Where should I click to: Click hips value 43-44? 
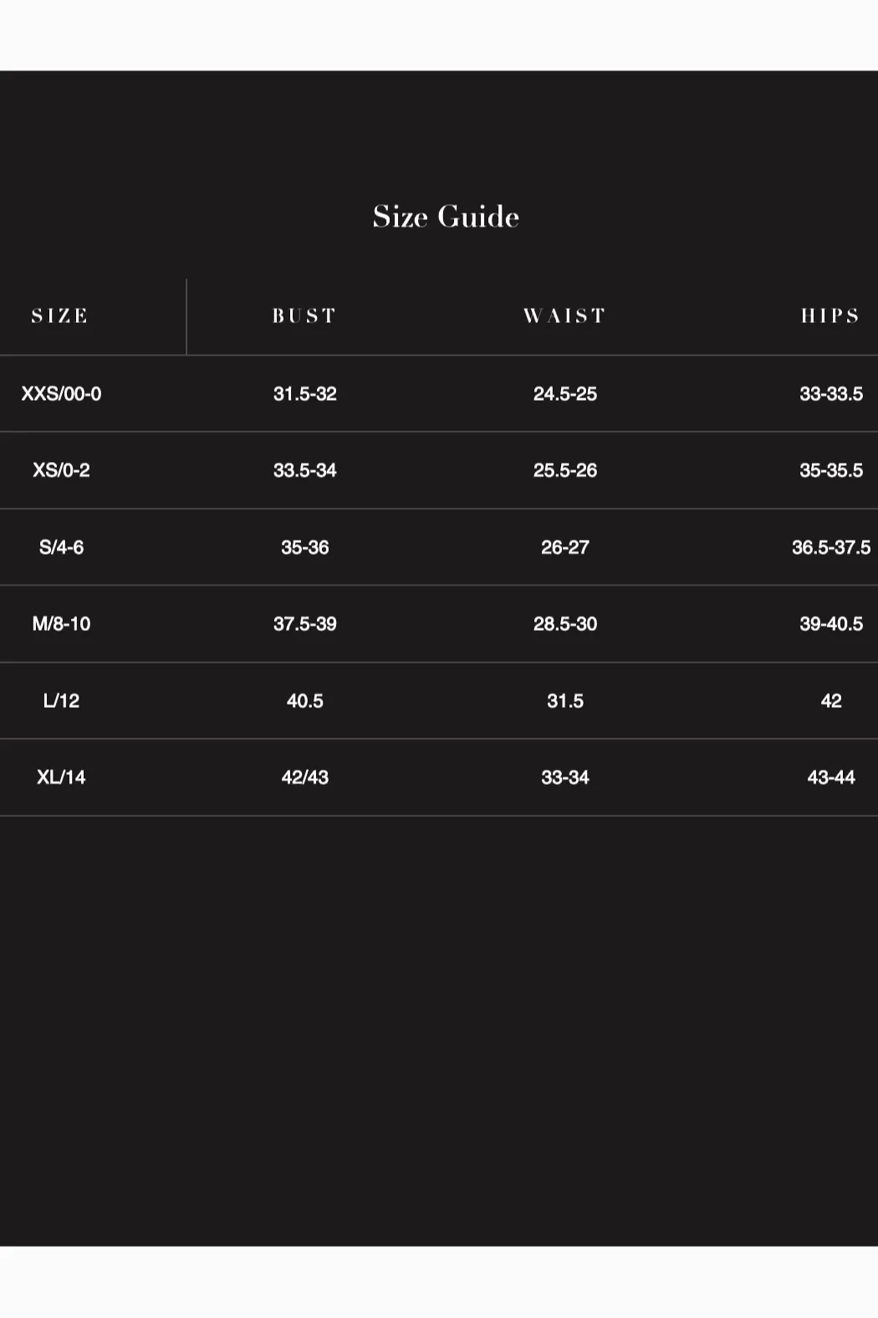coord(831,777)
